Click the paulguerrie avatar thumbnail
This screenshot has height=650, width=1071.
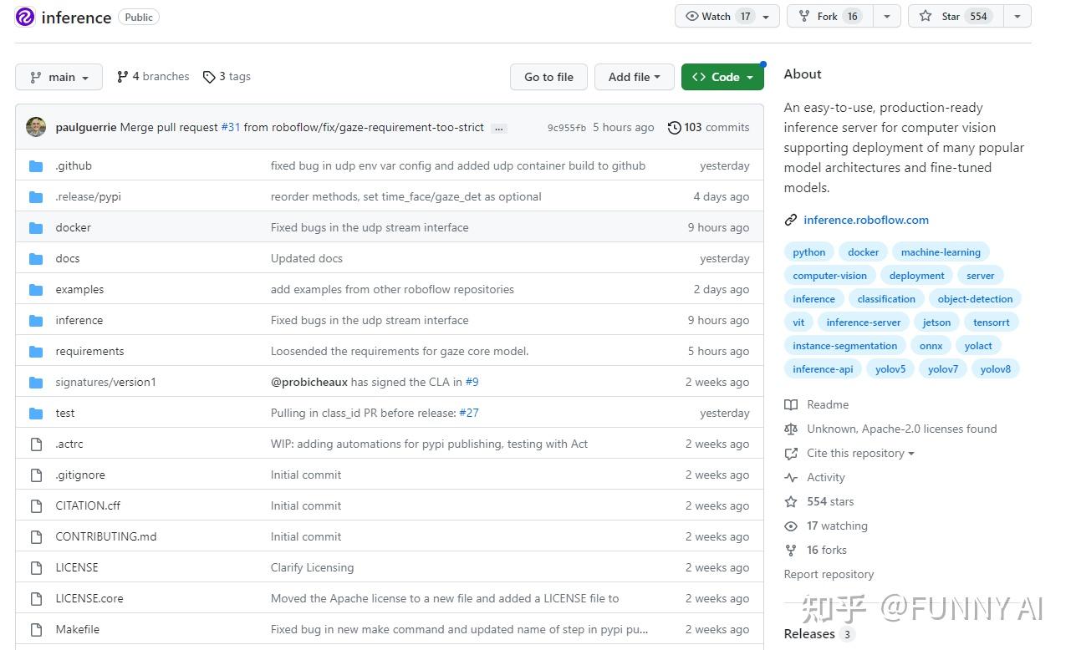point(36,127)
